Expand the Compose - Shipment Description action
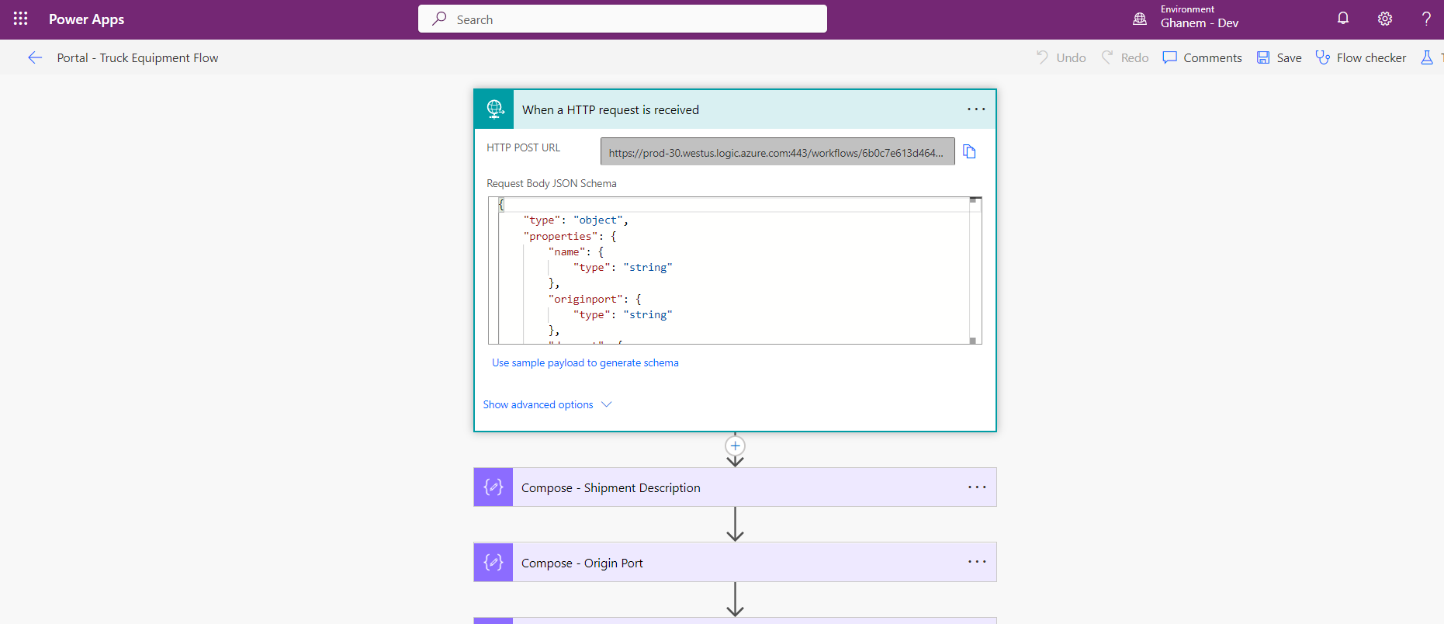Viewport: 1444px width, 624px height. (x=611, y=487)
